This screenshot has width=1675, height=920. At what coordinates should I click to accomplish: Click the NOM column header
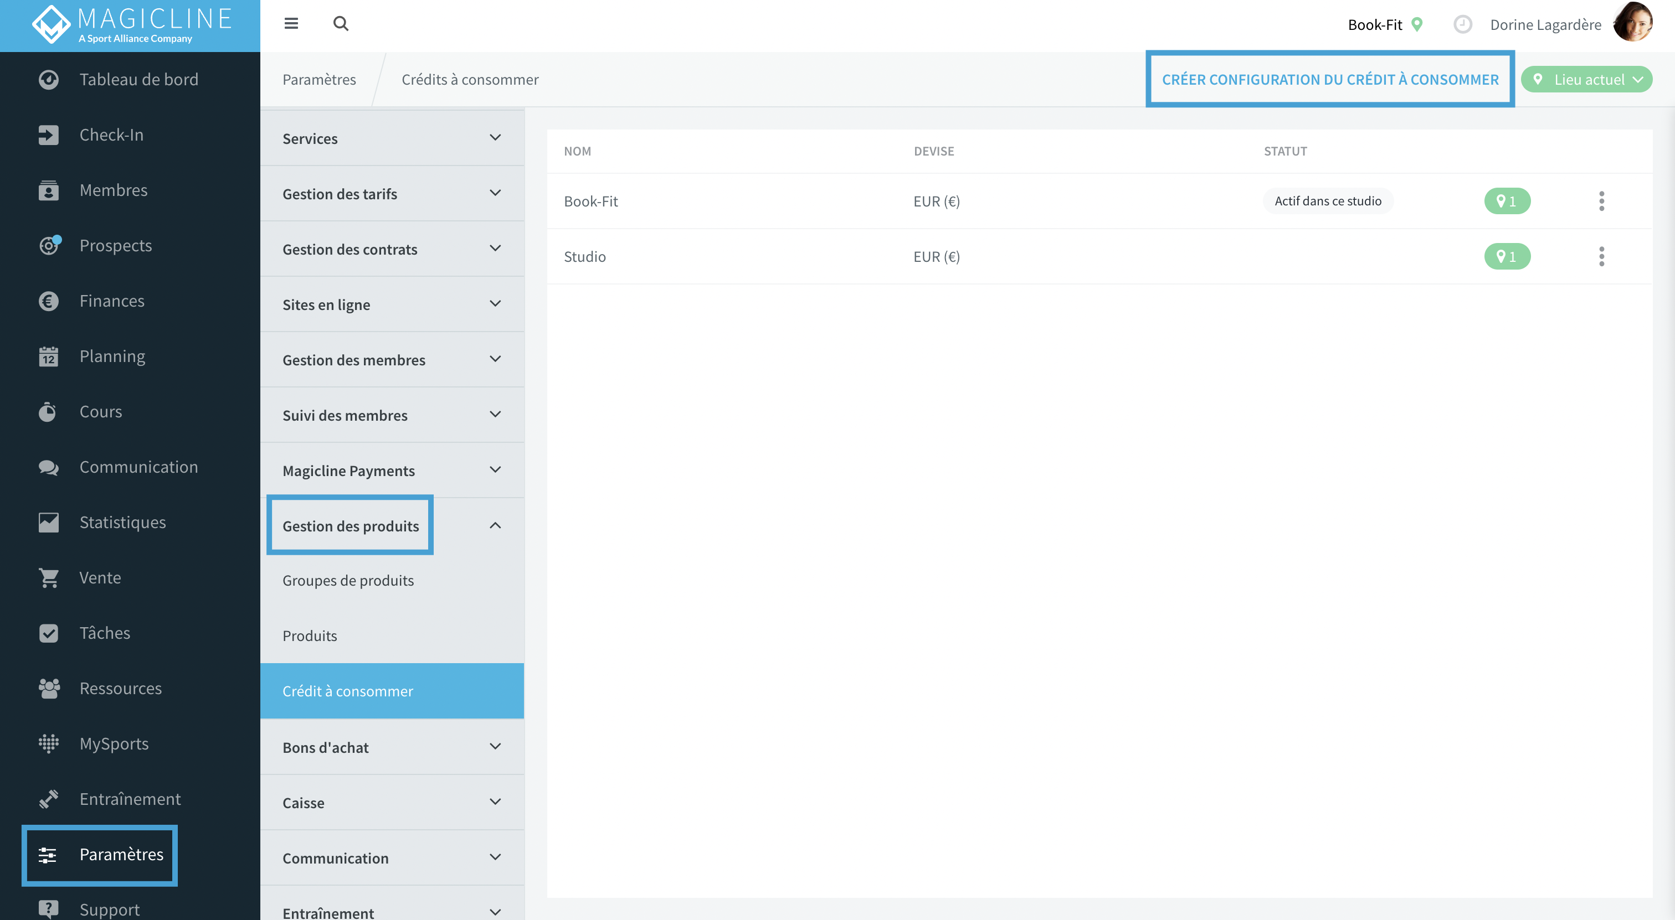click(x=577, y=151)
